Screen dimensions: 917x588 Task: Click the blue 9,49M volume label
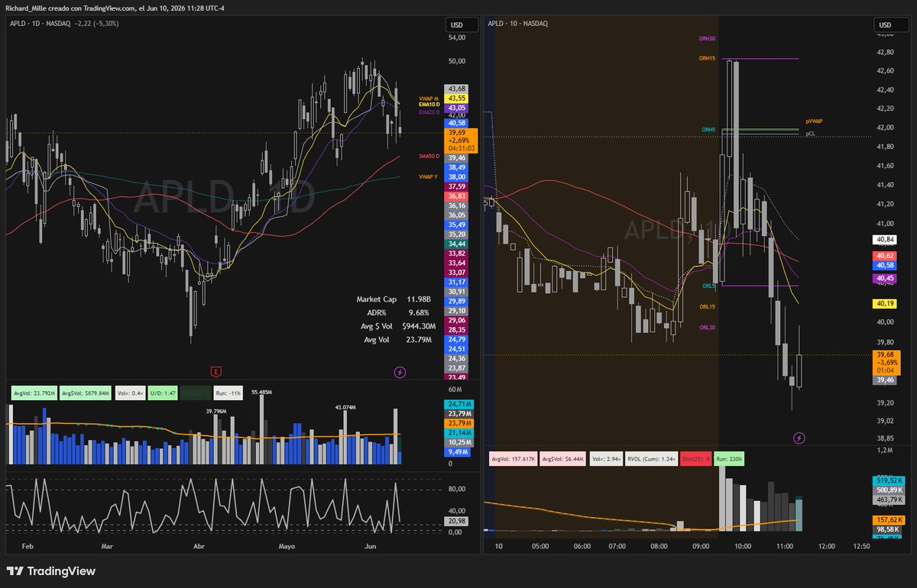click(x=457, y=452)
